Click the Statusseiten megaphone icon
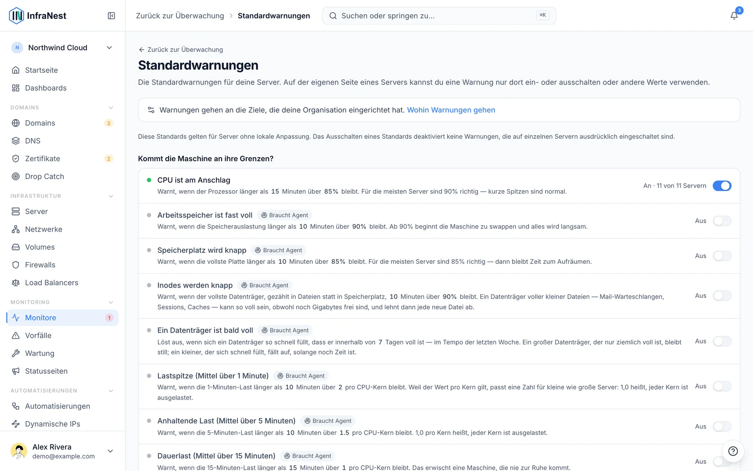 (16, 371)
